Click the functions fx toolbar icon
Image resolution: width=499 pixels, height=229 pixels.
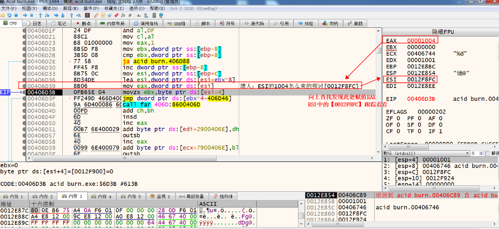click(x=123, y=15)
